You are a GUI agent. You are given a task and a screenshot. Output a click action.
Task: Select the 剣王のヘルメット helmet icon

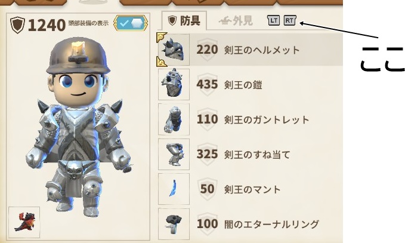(174, 50)
